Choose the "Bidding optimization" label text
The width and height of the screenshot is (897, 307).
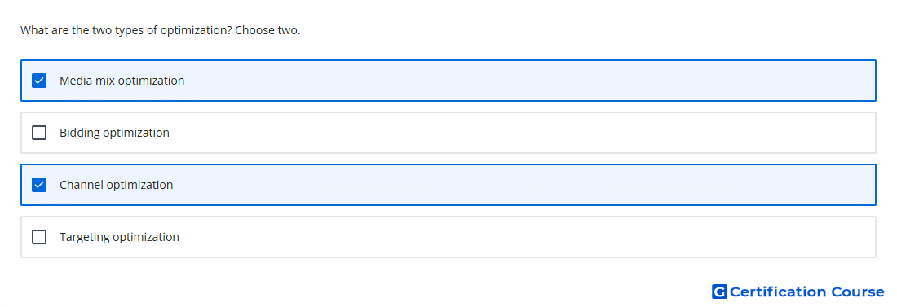coord(114,133)
